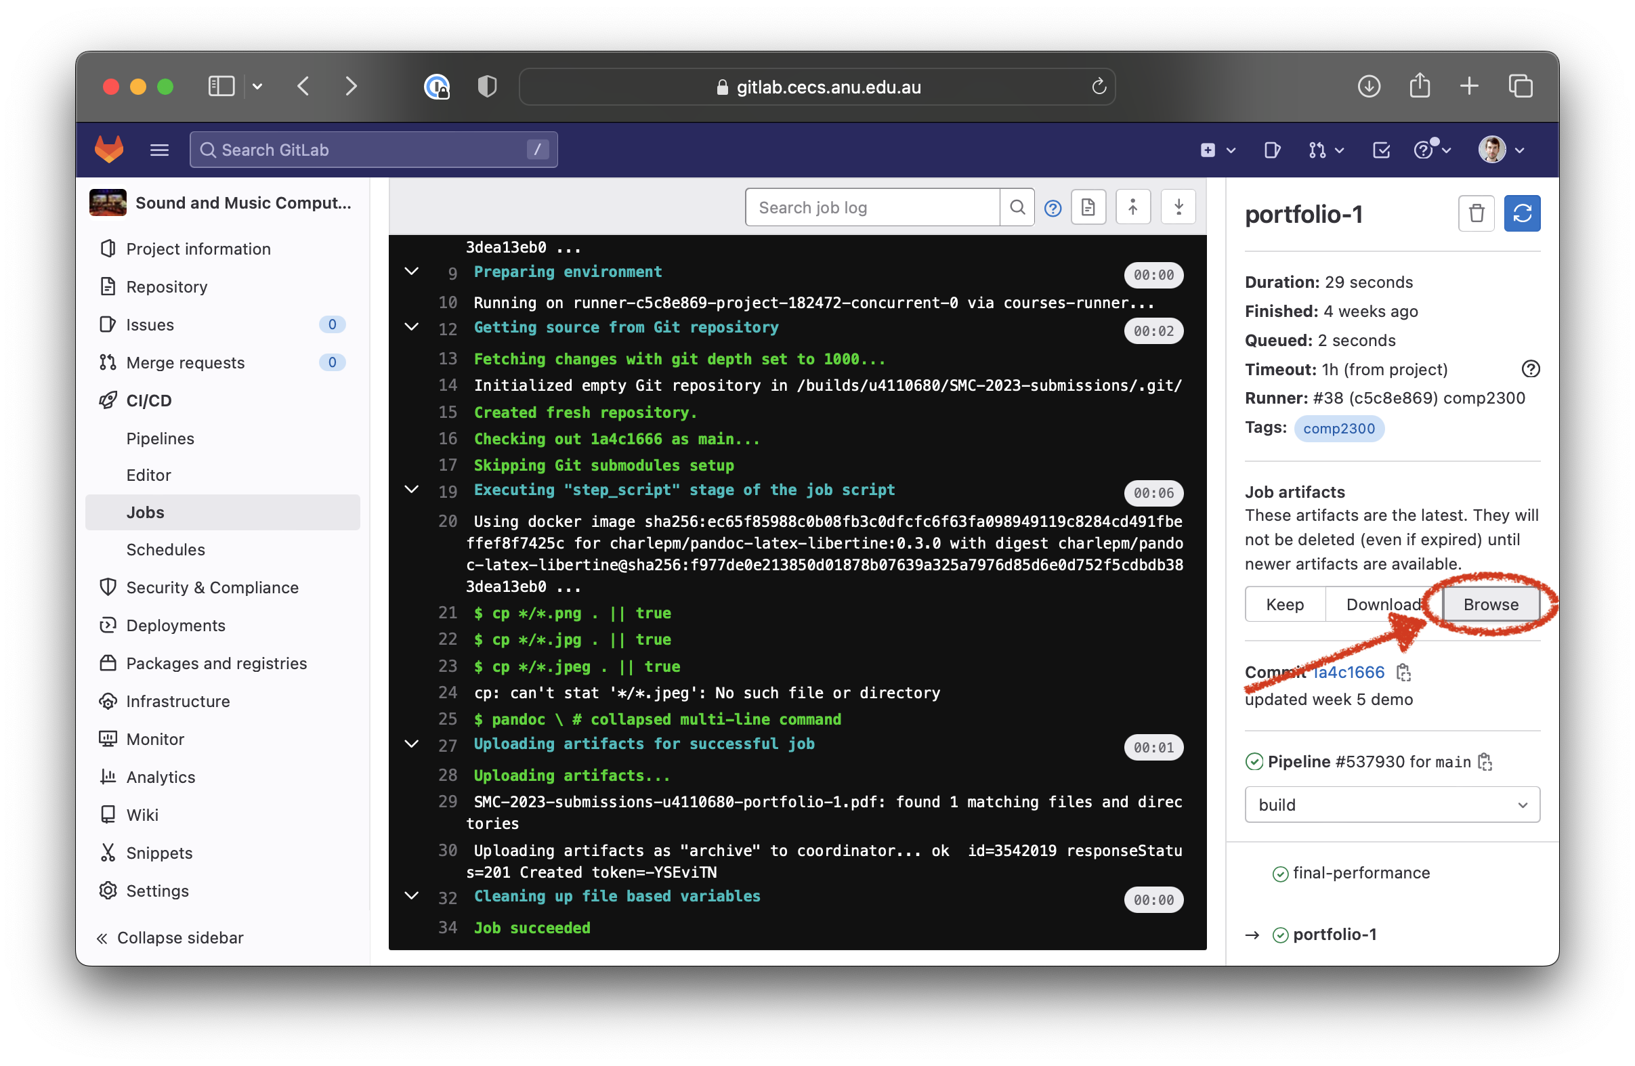Open Pipelines in the CI/CD menu

[x=160, y=438]
